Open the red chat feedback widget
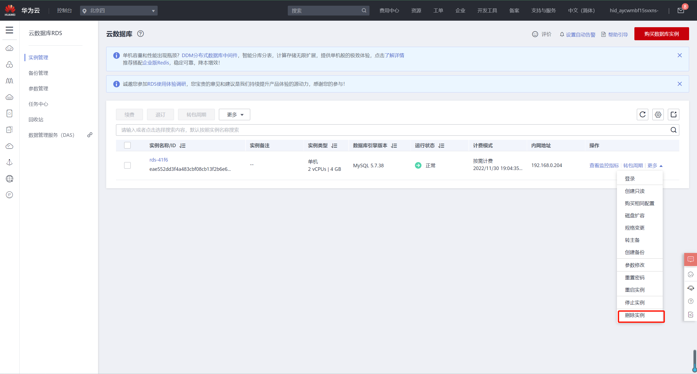 [x=690, y=259]
